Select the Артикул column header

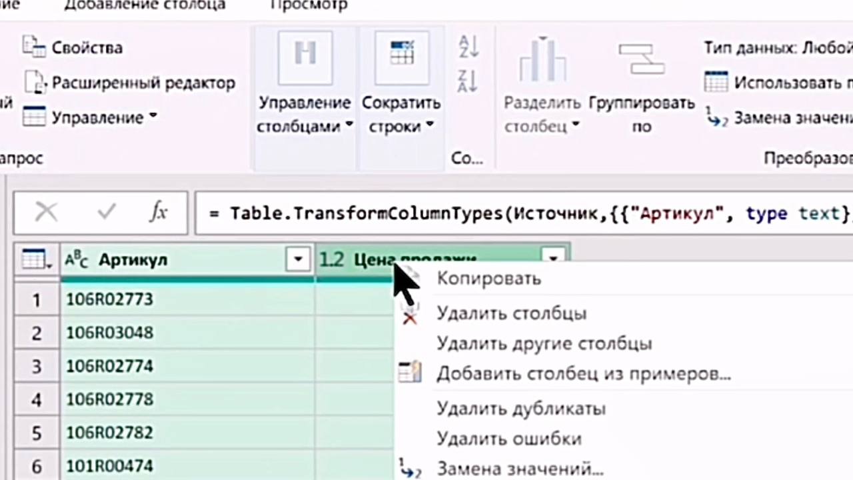[187, 260]
